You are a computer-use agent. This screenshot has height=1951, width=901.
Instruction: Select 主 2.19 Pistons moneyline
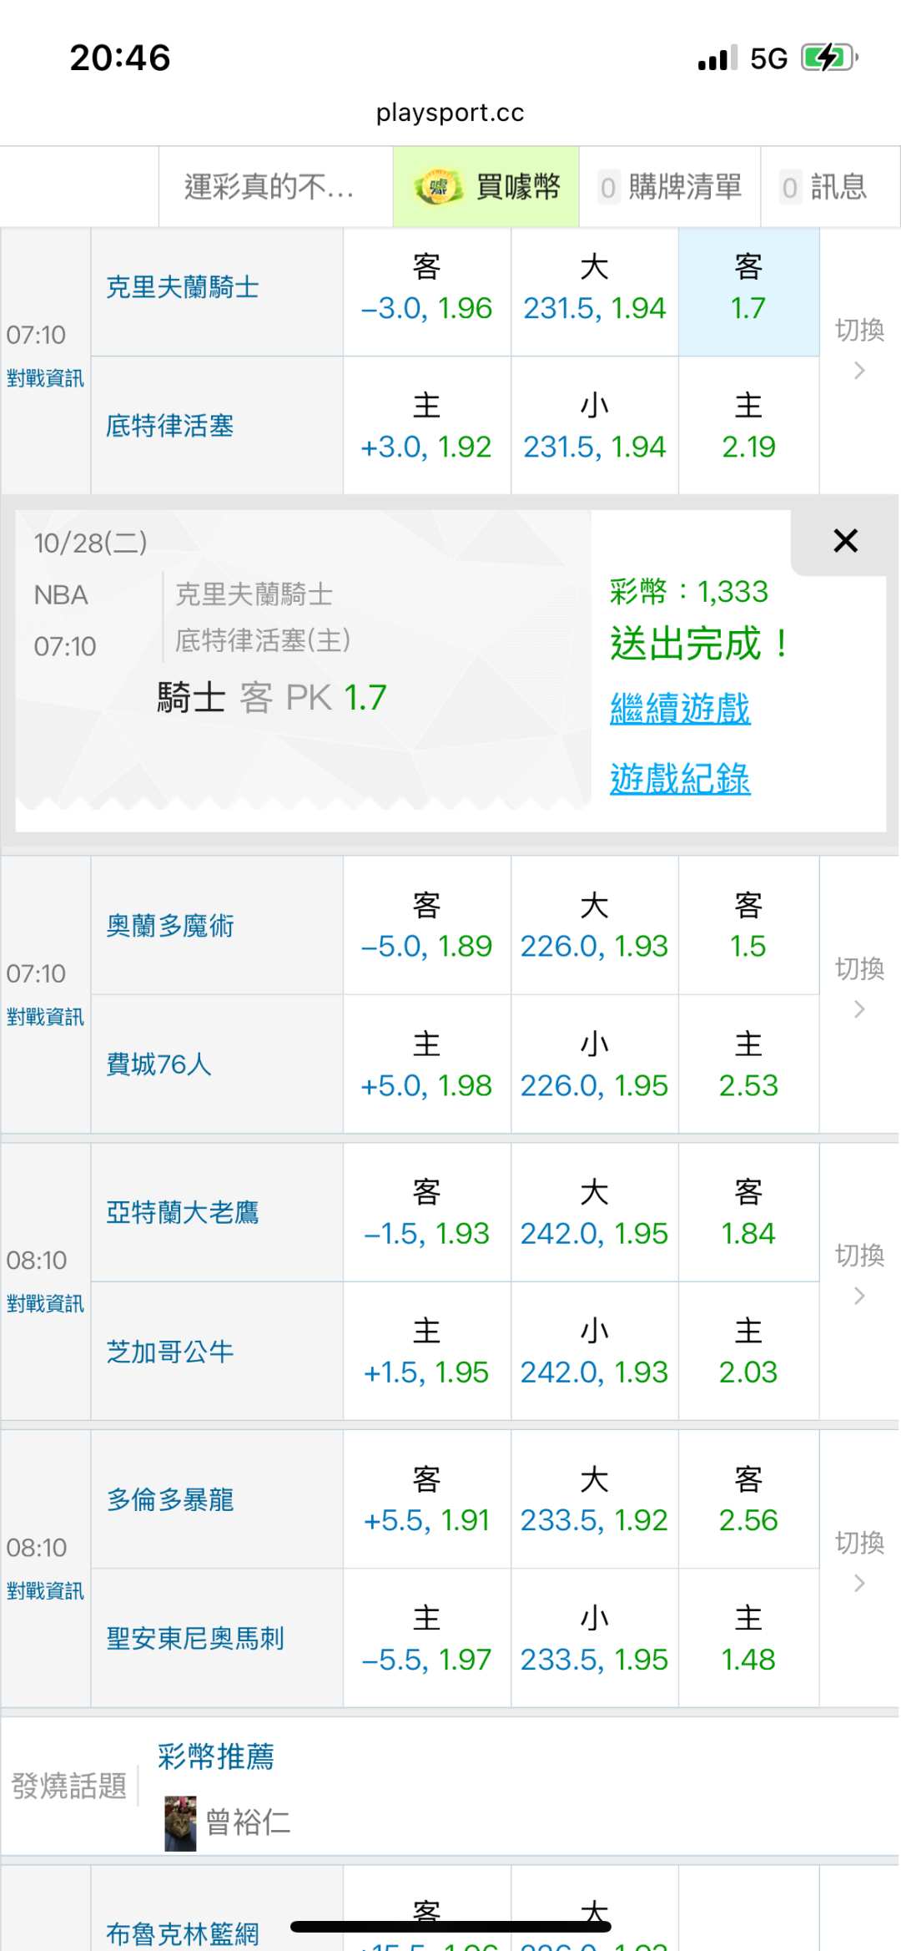(748, 427)
